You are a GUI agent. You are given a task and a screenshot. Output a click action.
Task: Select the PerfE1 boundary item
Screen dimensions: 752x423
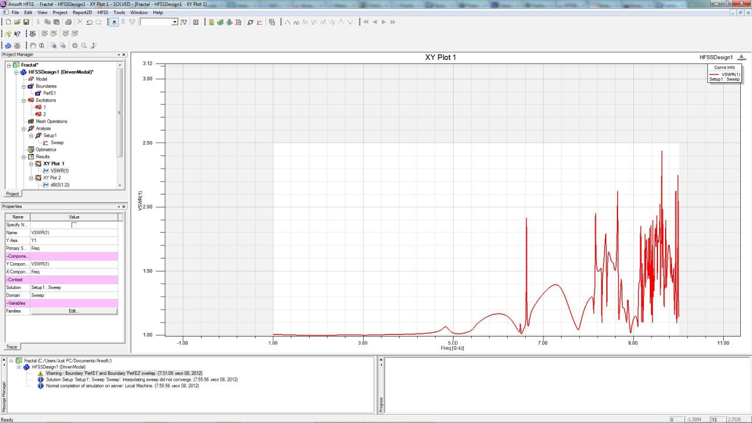pyautogui.click(x=49, y=93)
